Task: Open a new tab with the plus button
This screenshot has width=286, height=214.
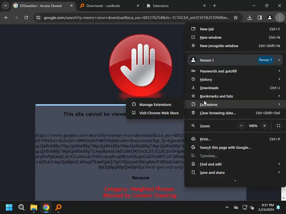Action: pyautogui.click(x=214, y=6)
